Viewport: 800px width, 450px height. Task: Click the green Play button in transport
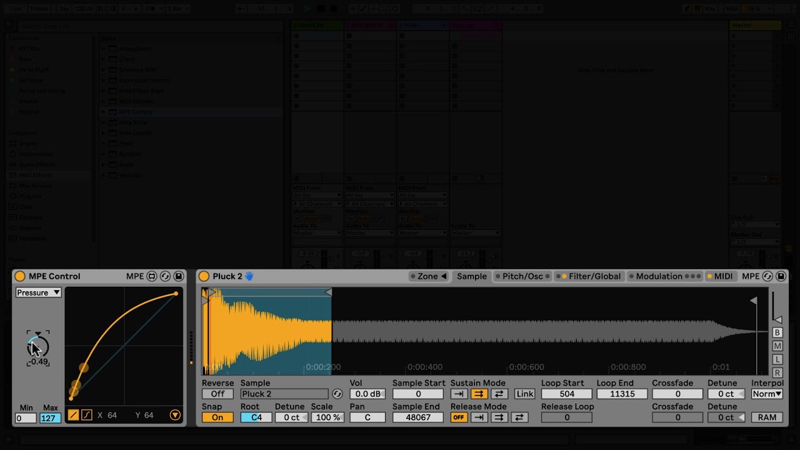click(307, 9)
